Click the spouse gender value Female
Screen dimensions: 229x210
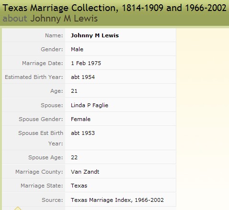(x=80, y=119)
